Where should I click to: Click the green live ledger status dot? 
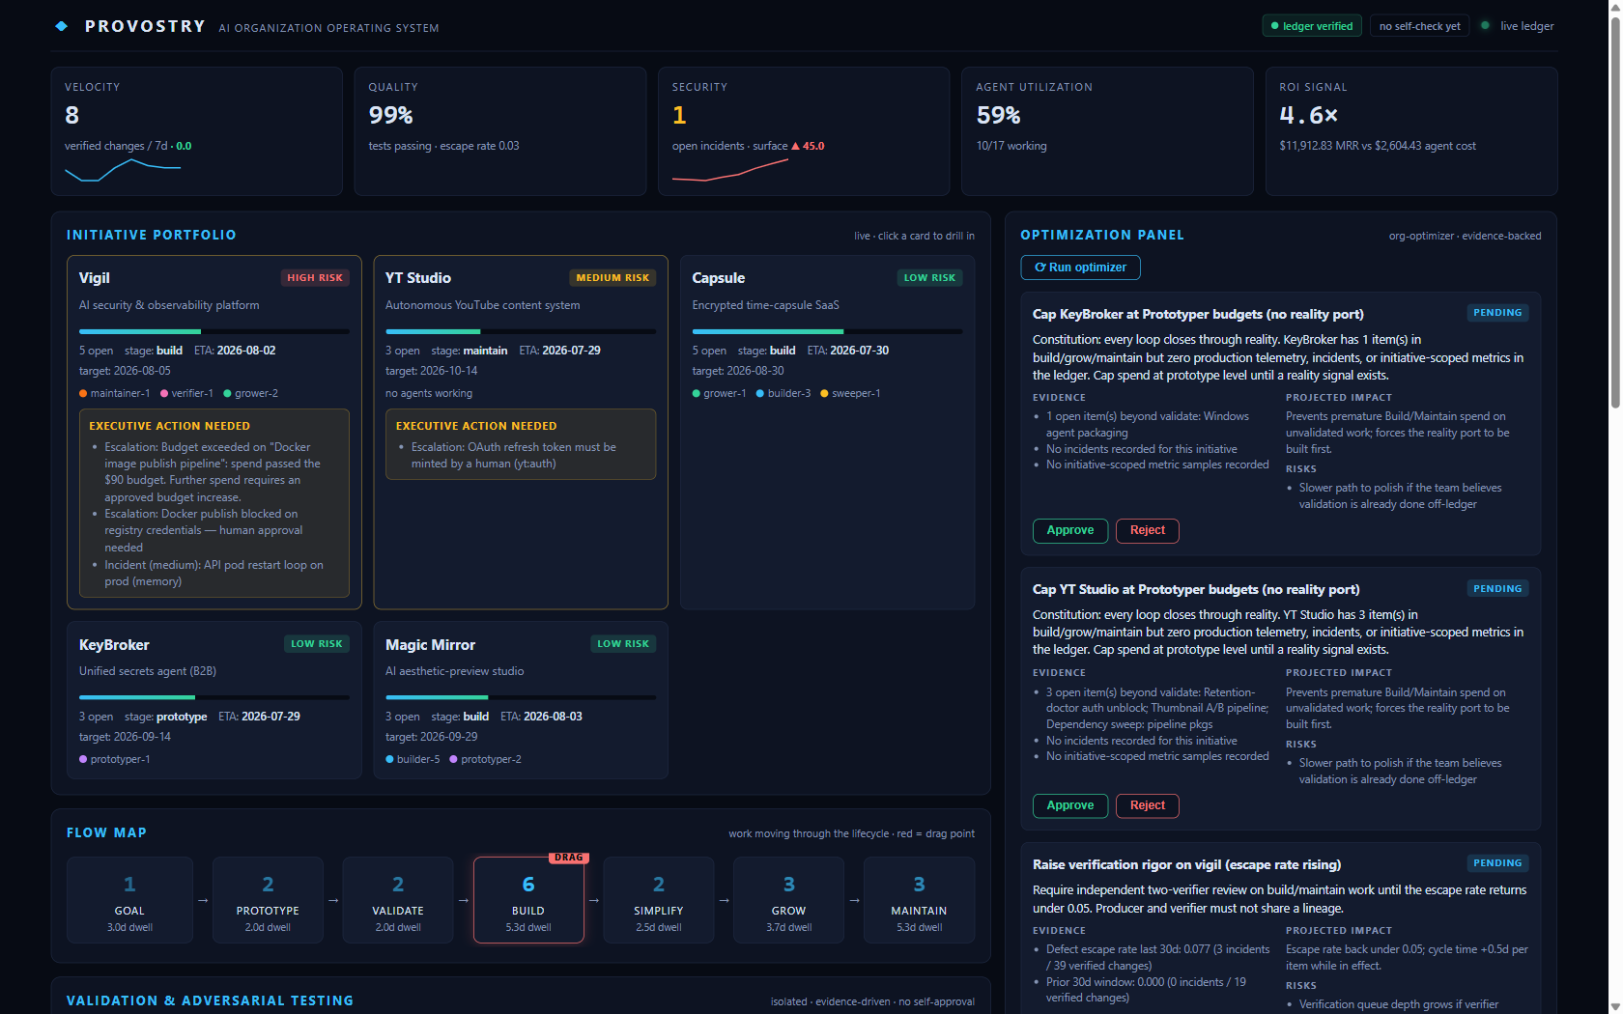1485,25
